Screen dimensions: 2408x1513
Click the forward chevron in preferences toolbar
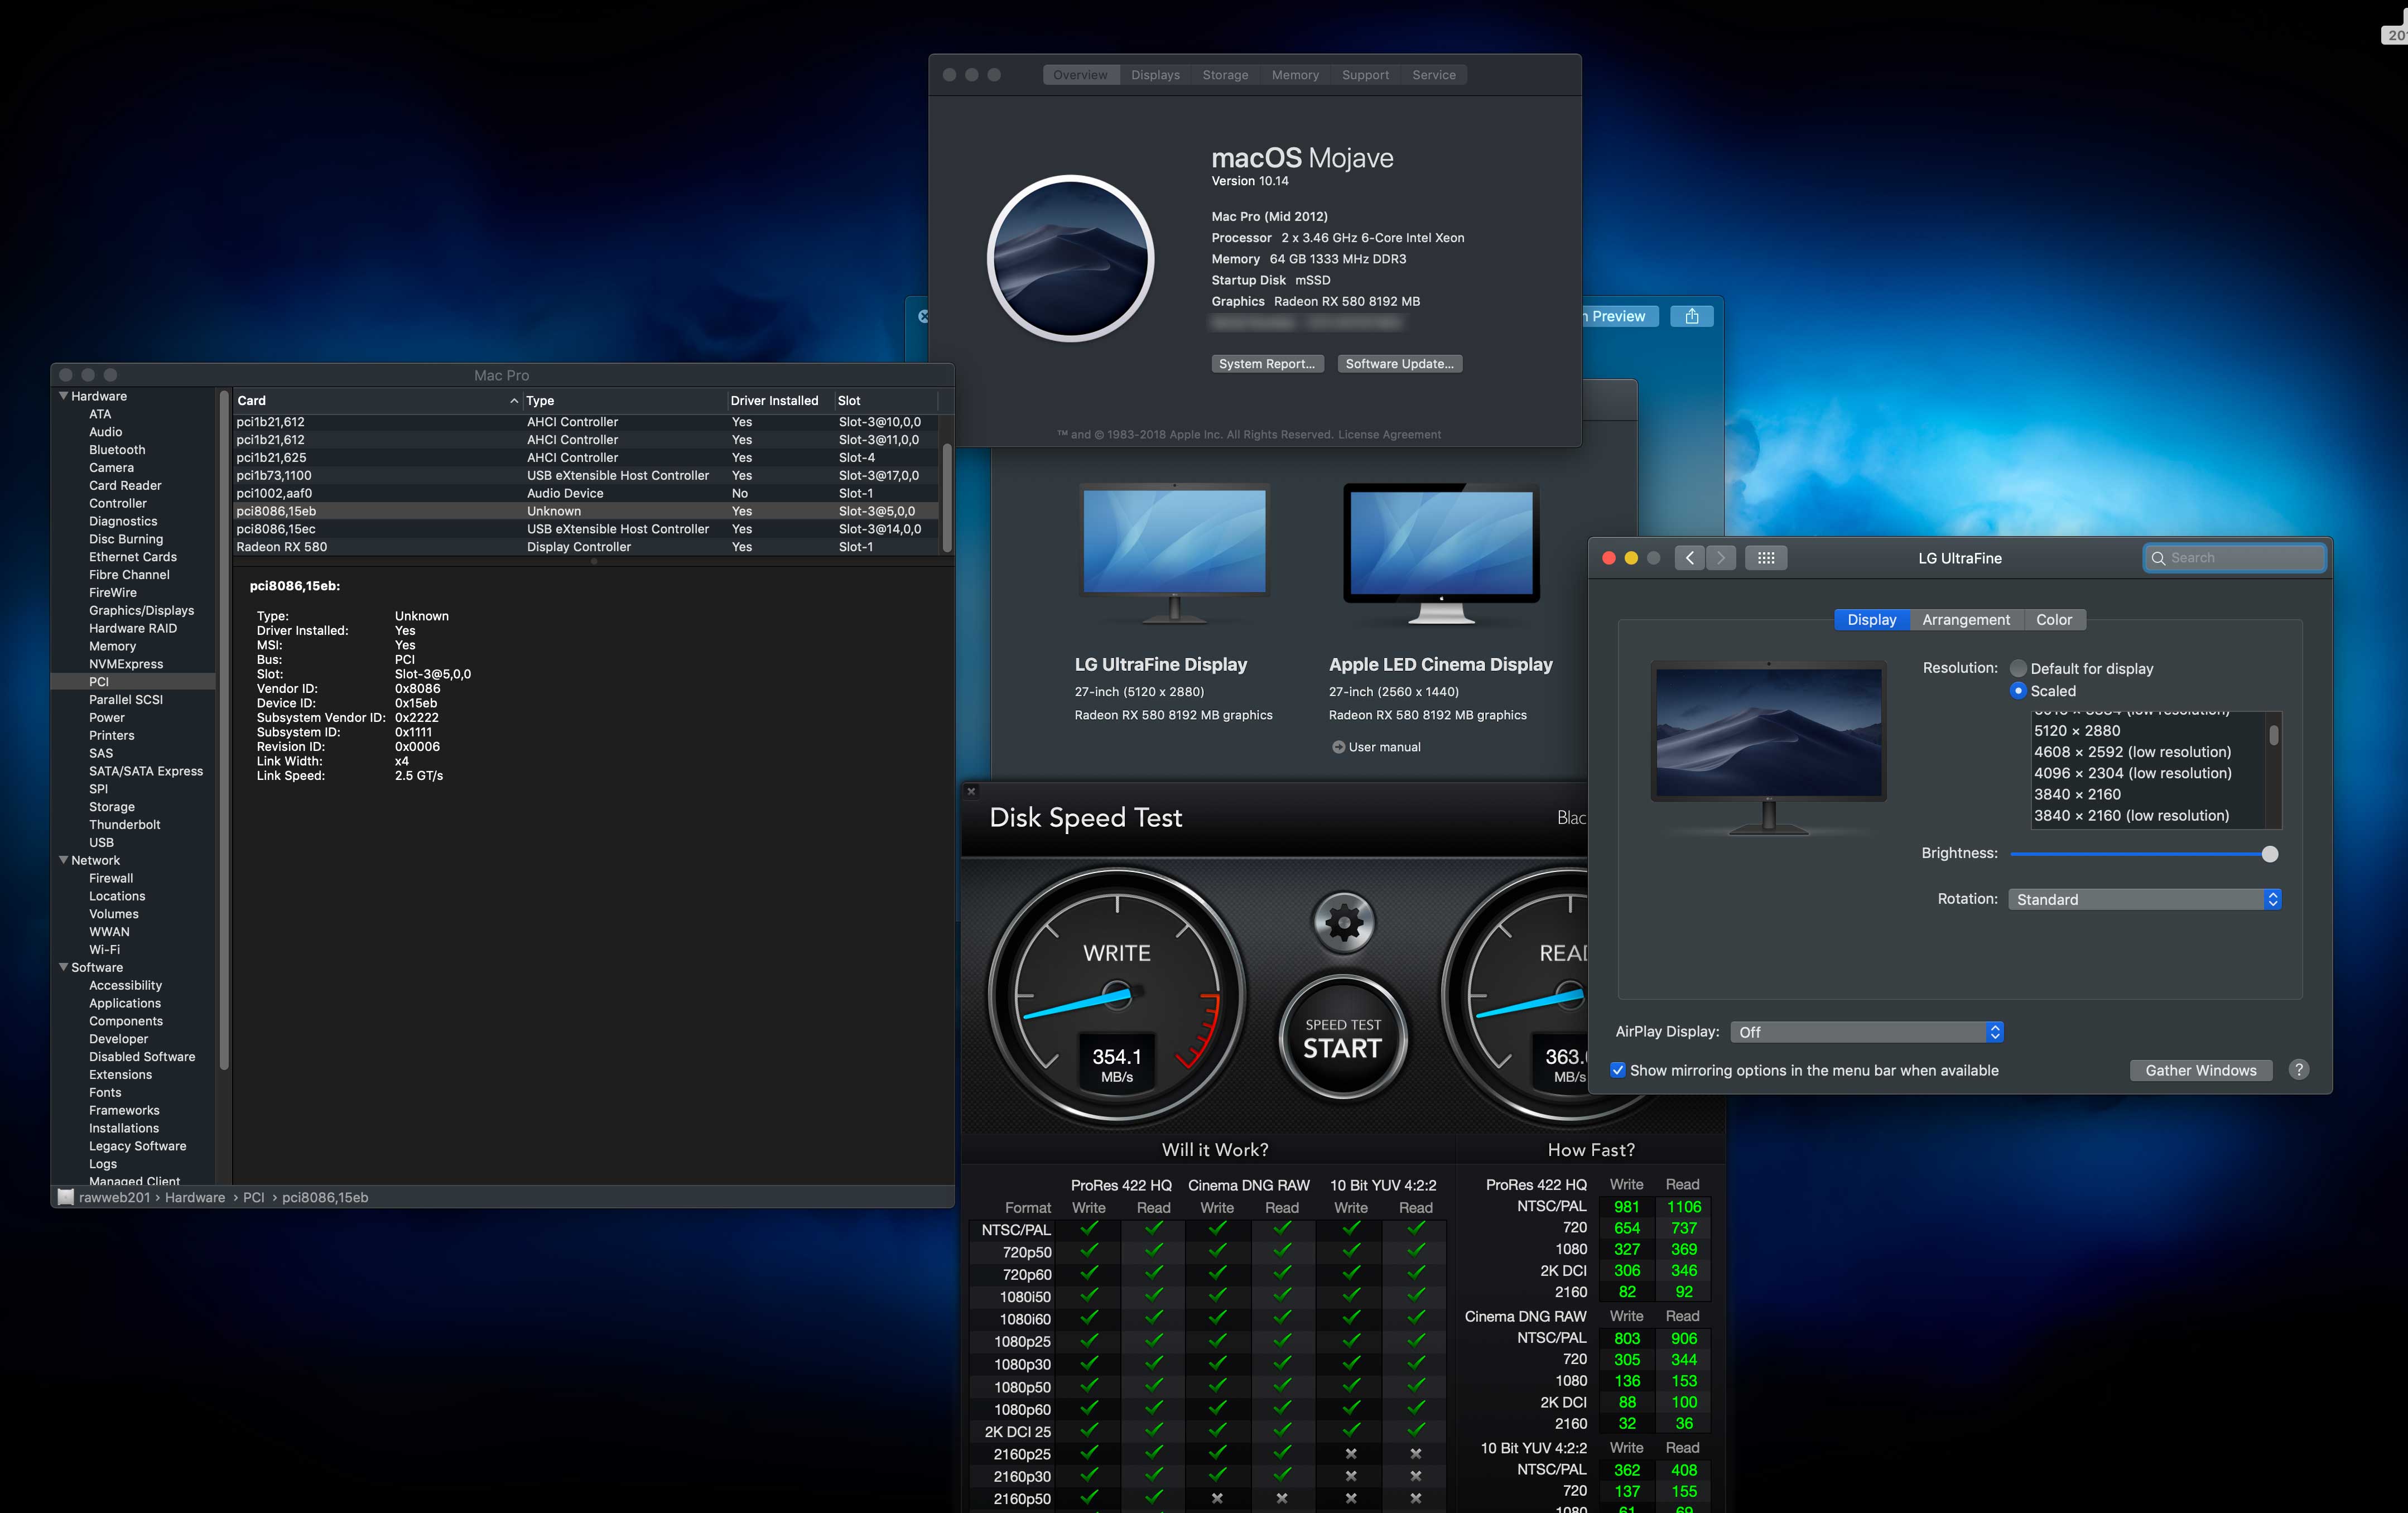pyautogui.click(x=1720, y=558)
